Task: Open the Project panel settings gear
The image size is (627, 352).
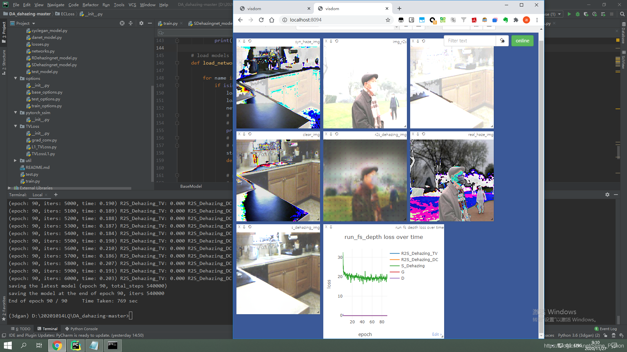Action: pyautogui.click(x=141, y=23)
